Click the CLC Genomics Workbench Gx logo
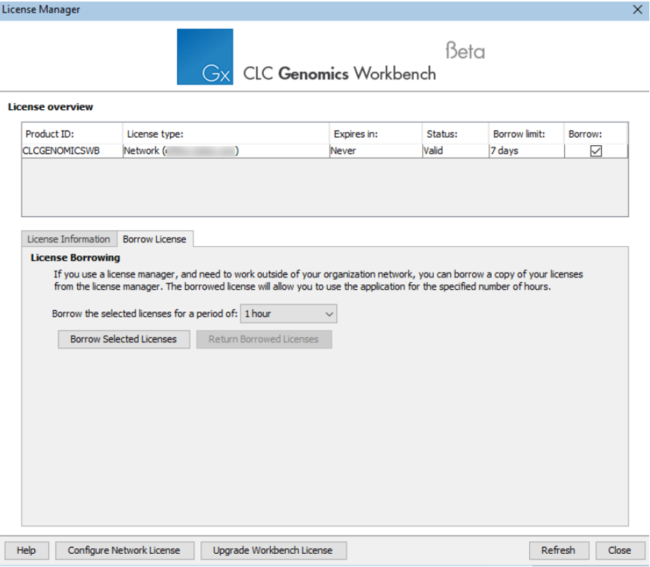 coord(204,57)
